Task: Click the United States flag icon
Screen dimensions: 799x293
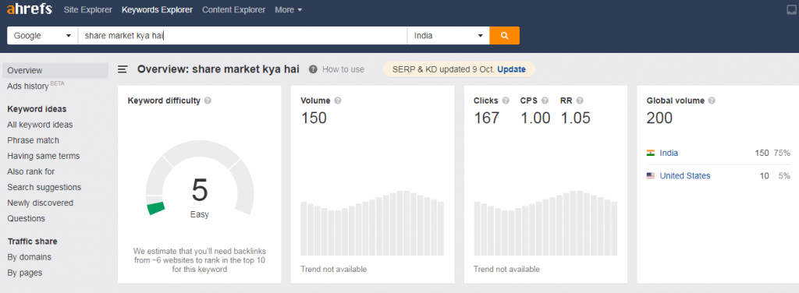Action: point(651,175)
